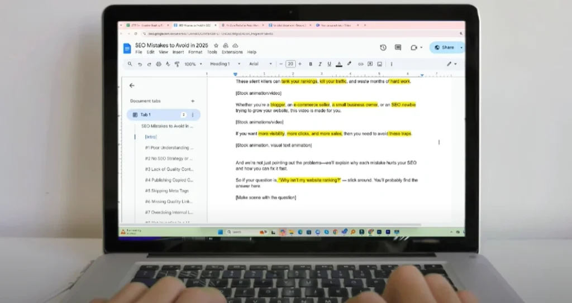Add a new document tab
Viewport: 572px width, 303px height.
[x=193, y=101]
